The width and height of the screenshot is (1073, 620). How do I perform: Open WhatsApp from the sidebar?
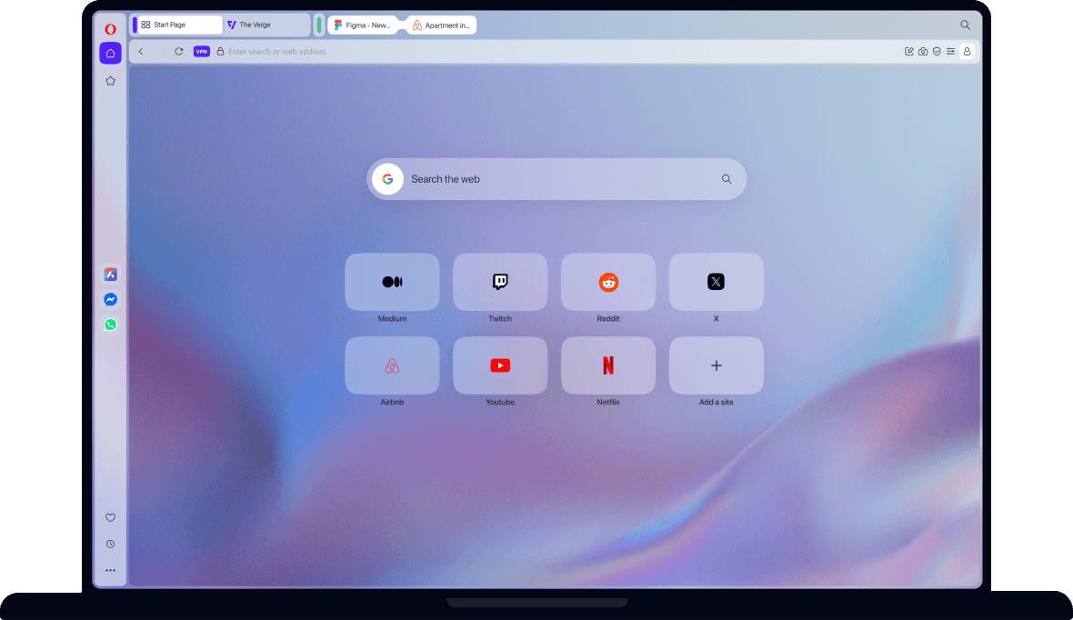tap(110, 324)
